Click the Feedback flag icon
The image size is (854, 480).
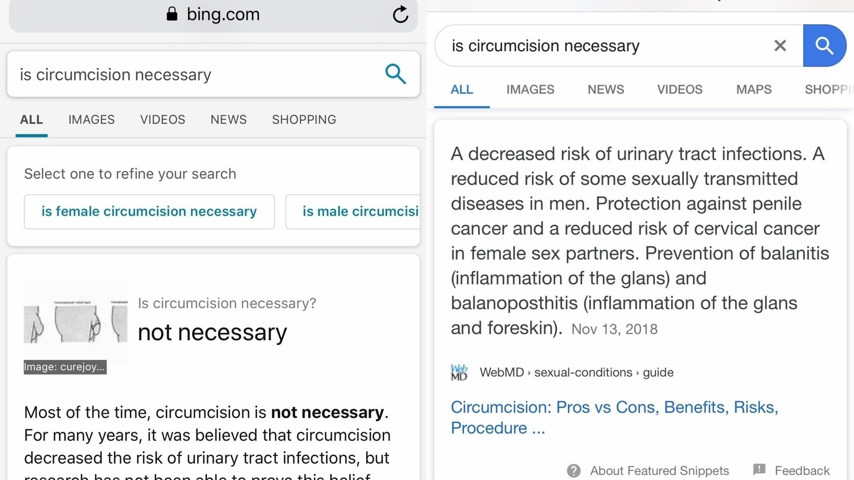tap(758, 470)
